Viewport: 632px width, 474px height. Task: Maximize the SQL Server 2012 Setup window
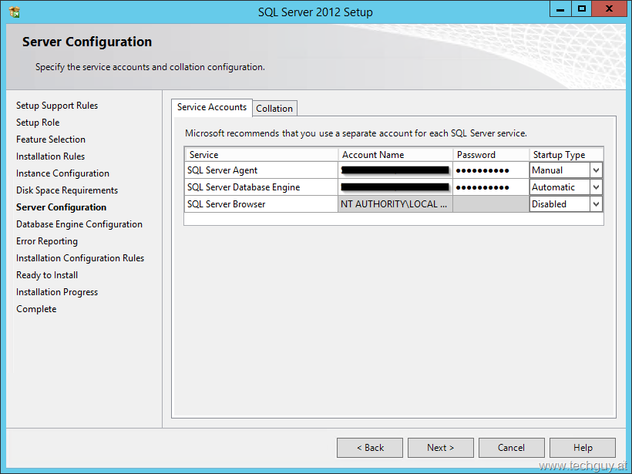[582, 9]
